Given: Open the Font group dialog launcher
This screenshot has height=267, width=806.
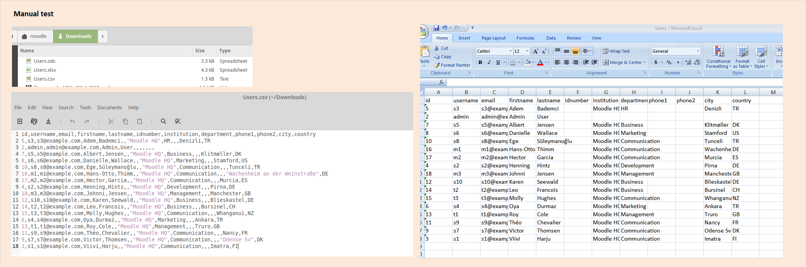Looking at the screenshot, I should (547, 72).
